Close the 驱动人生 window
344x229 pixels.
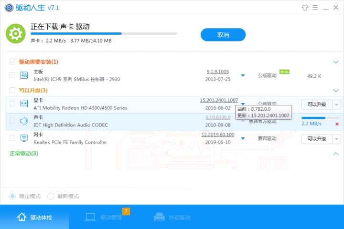(x=336, y=8)
